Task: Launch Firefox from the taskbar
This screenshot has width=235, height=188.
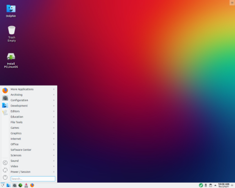Action: pos(32,185)
